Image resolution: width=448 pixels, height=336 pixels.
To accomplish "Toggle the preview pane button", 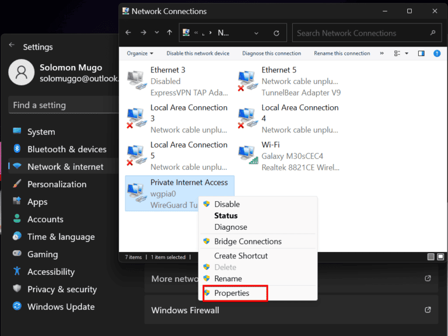I will (x=421, y=53).
